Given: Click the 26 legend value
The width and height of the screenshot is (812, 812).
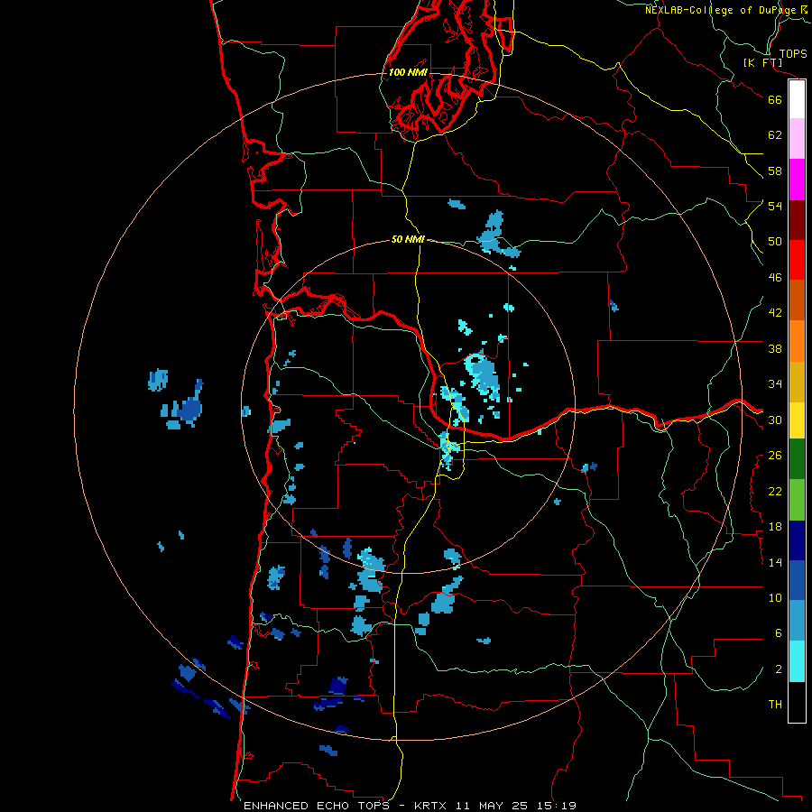Looking at the screenshot, I should point(775,456).
